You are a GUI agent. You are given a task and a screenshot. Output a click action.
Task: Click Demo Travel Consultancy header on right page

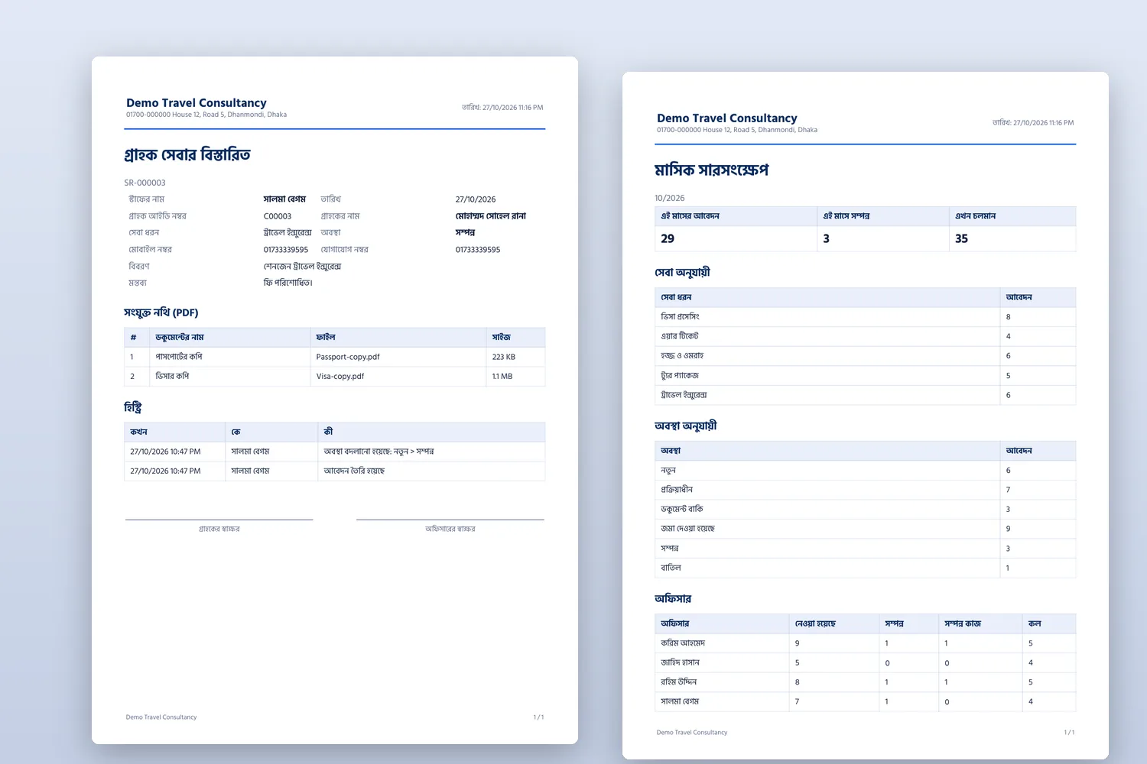pos(727,118)
